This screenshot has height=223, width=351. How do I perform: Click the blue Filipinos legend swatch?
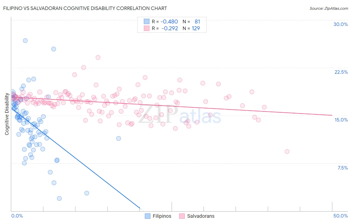[148, 216]
